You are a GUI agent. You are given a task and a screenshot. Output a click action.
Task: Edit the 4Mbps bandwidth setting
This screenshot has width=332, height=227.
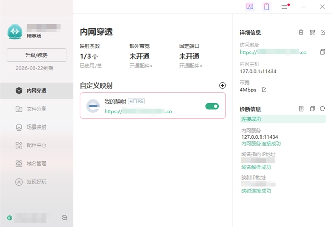[264, 90]
